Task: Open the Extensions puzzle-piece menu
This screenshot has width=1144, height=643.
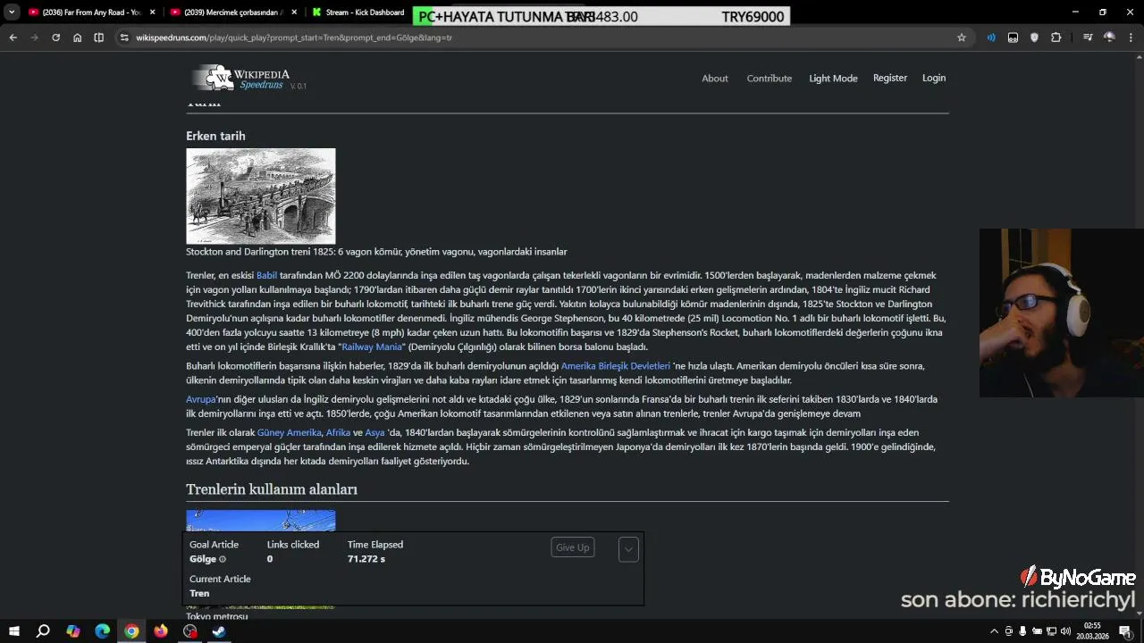Action: [x=1056, y=38]
